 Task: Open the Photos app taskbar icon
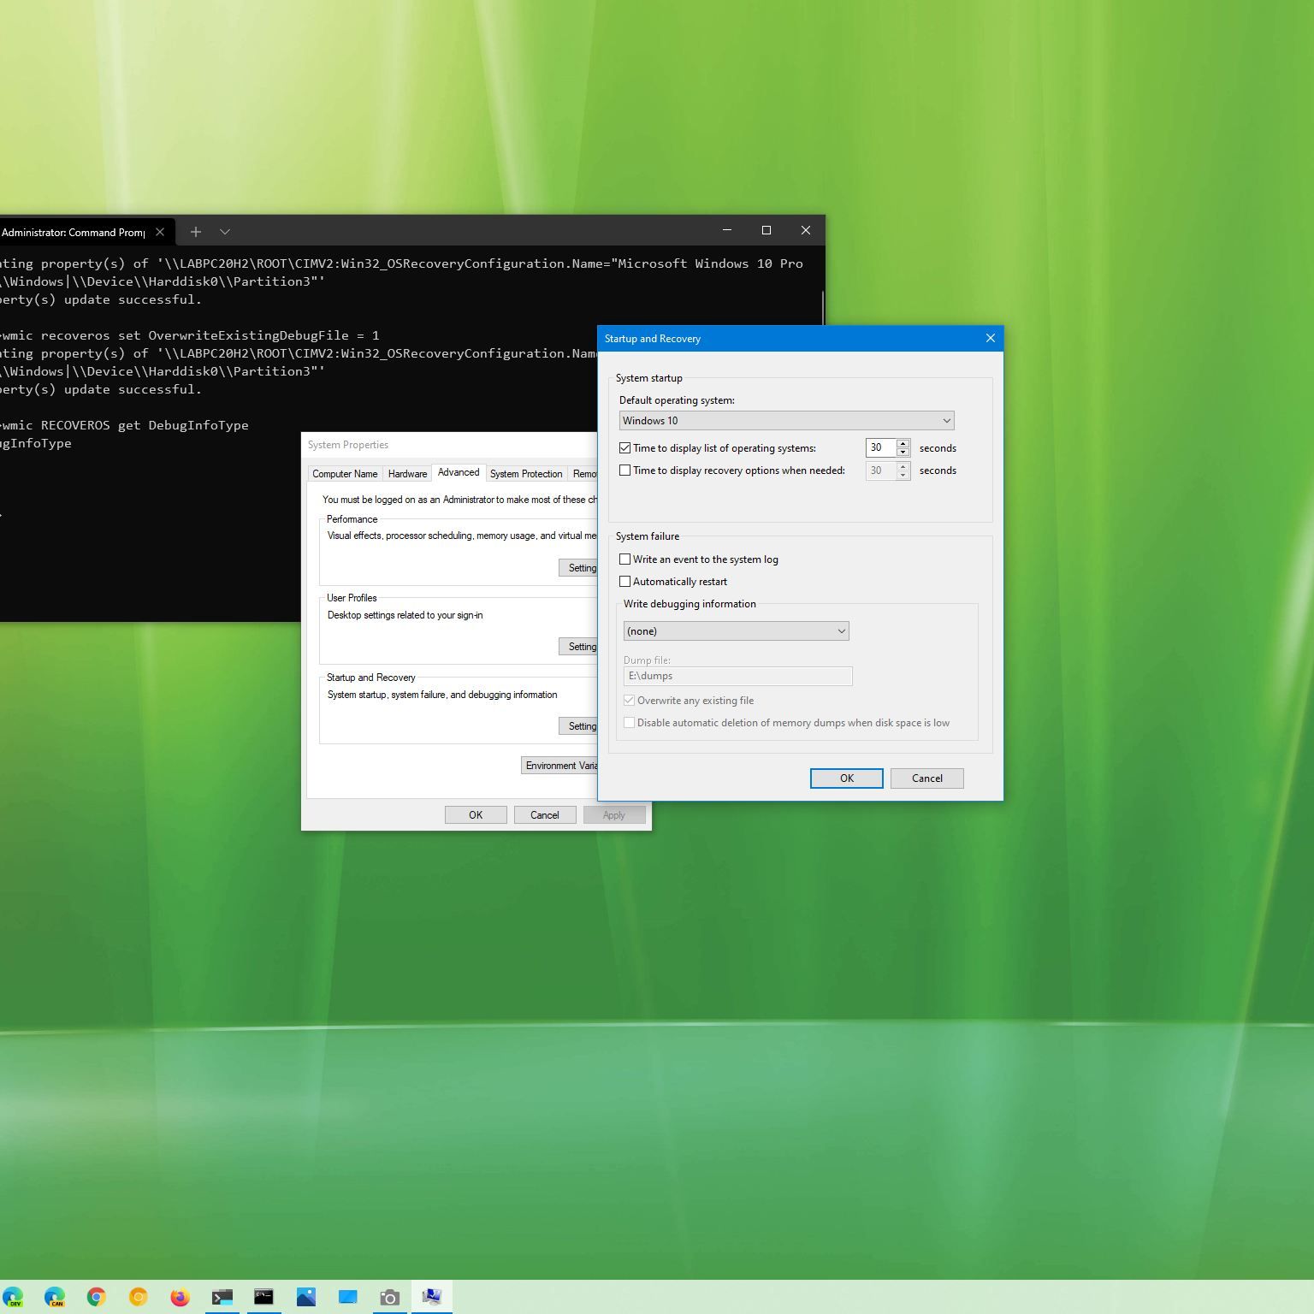(305, 1297)
